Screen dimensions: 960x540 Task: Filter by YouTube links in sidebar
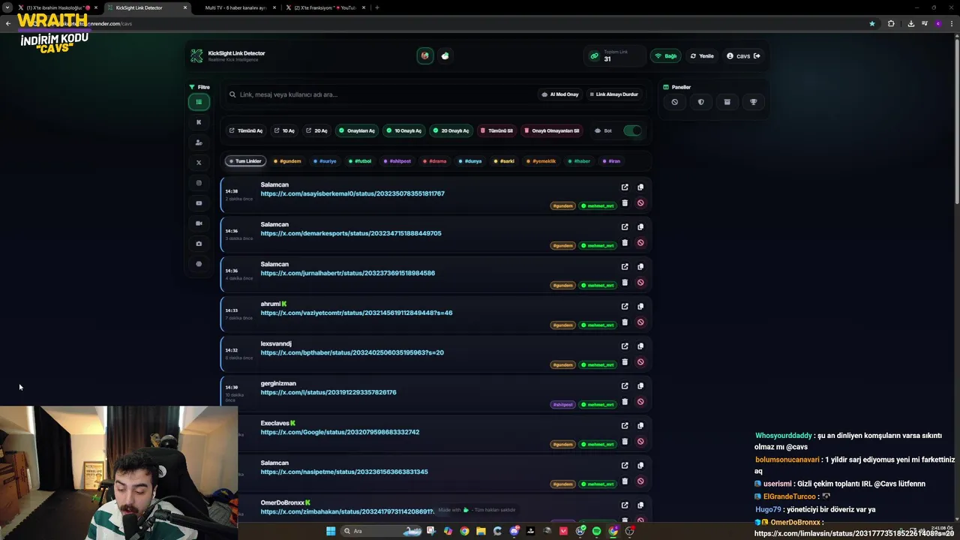pyautogui.click(x=199, y=203)
